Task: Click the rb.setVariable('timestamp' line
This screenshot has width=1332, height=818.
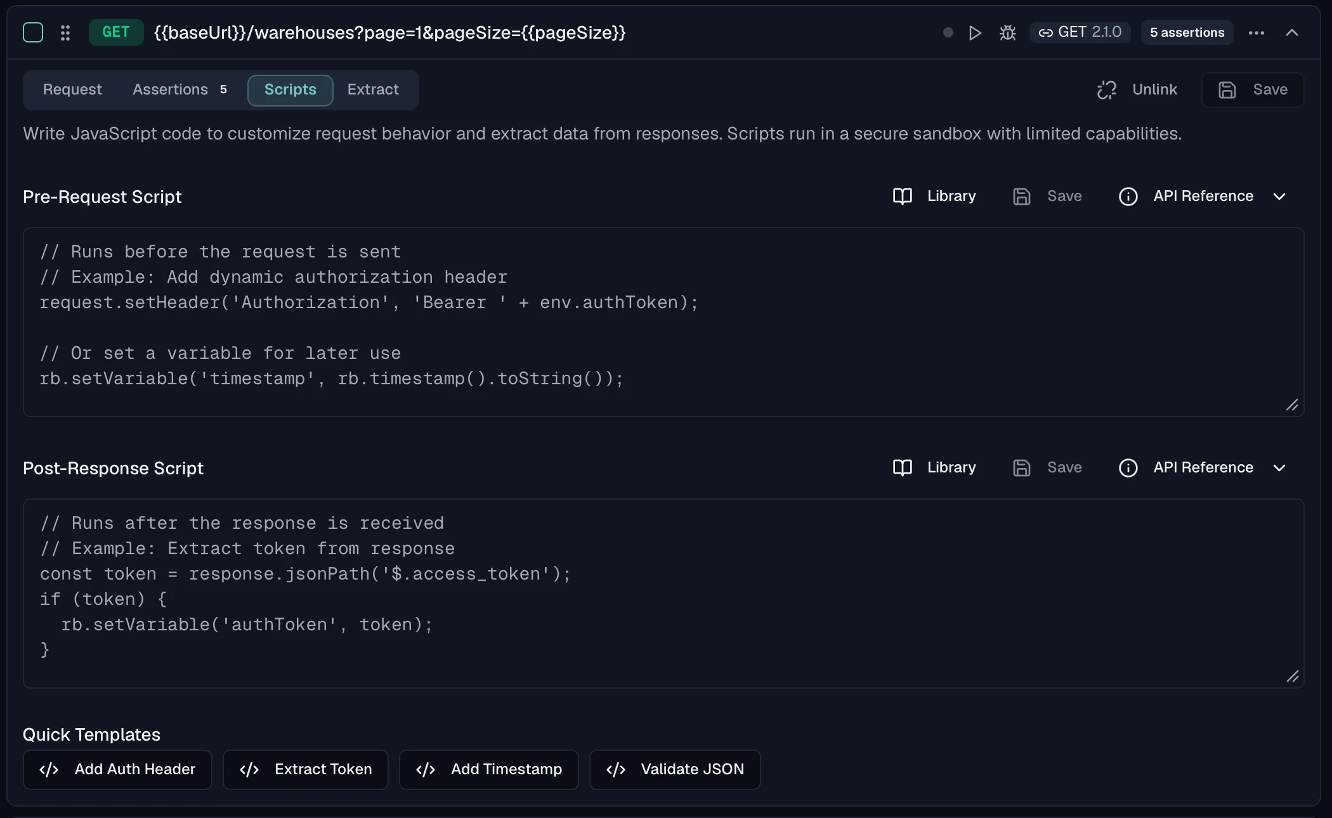Action: (x=331, y=379)
